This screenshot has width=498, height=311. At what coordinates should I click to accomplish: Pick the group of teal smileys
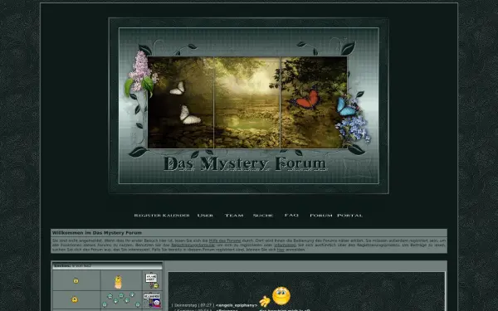(x=121, y=300)
